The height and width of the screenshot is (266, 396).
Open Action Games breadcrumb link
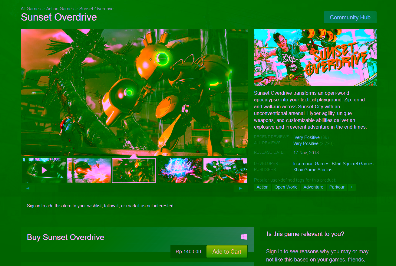click(60, 9)
